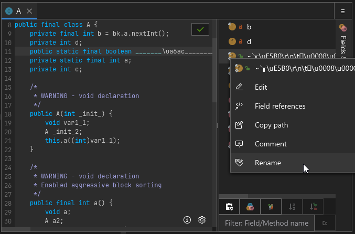Click 'public final class A {' line
This screenshot has width=355, height=234.
[x=56, y=25]
